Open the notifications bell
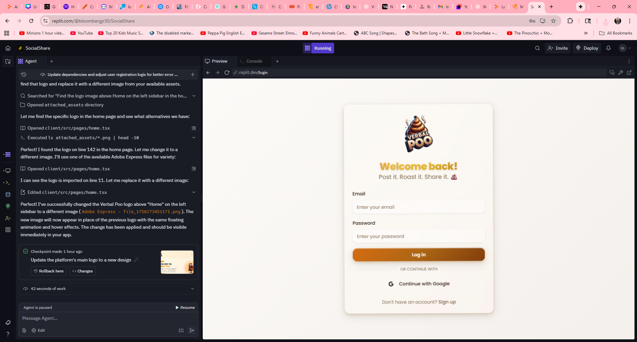 tap(608, 48)
